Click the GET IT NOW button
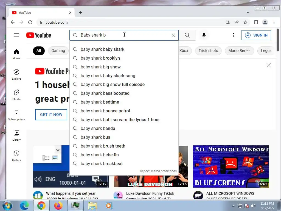281x211 pixels. tap(51, 115)
